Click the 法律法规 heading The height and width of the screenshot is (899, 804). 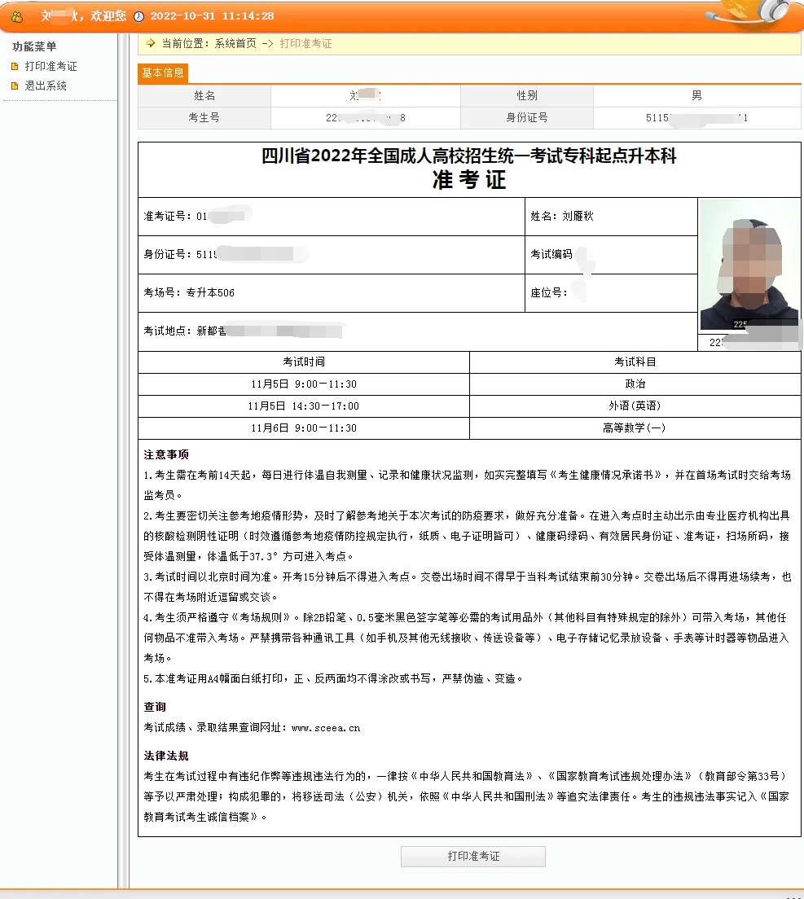click(x=166, y=756)
